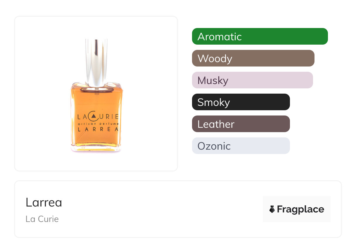Click the Fragplace perfume bottle logo icon

point(272,209)
